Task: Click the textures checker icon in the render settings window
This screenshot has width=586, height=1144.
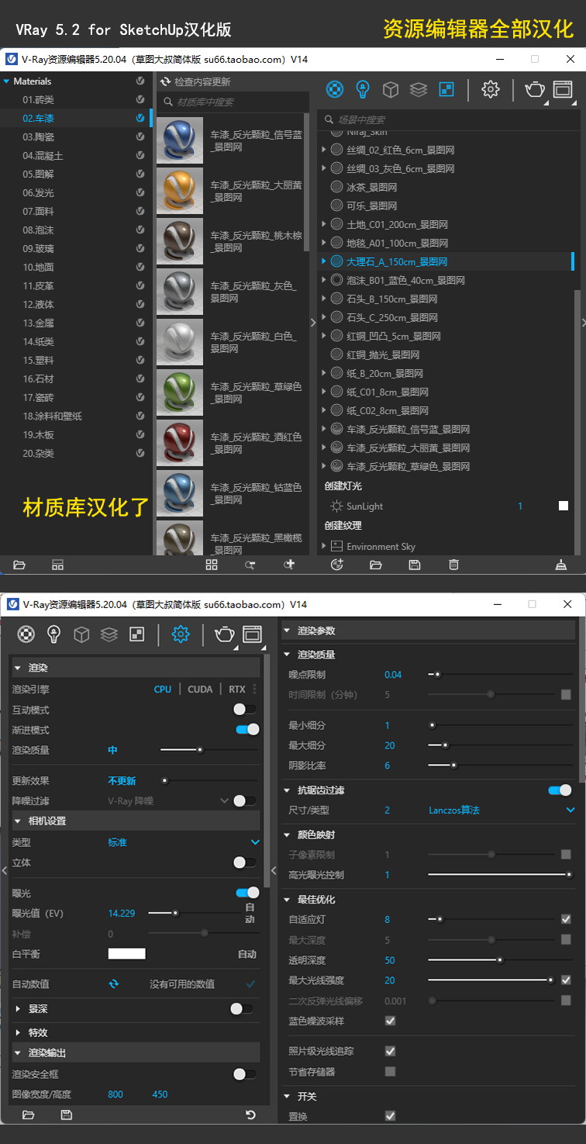Action: 137,634
